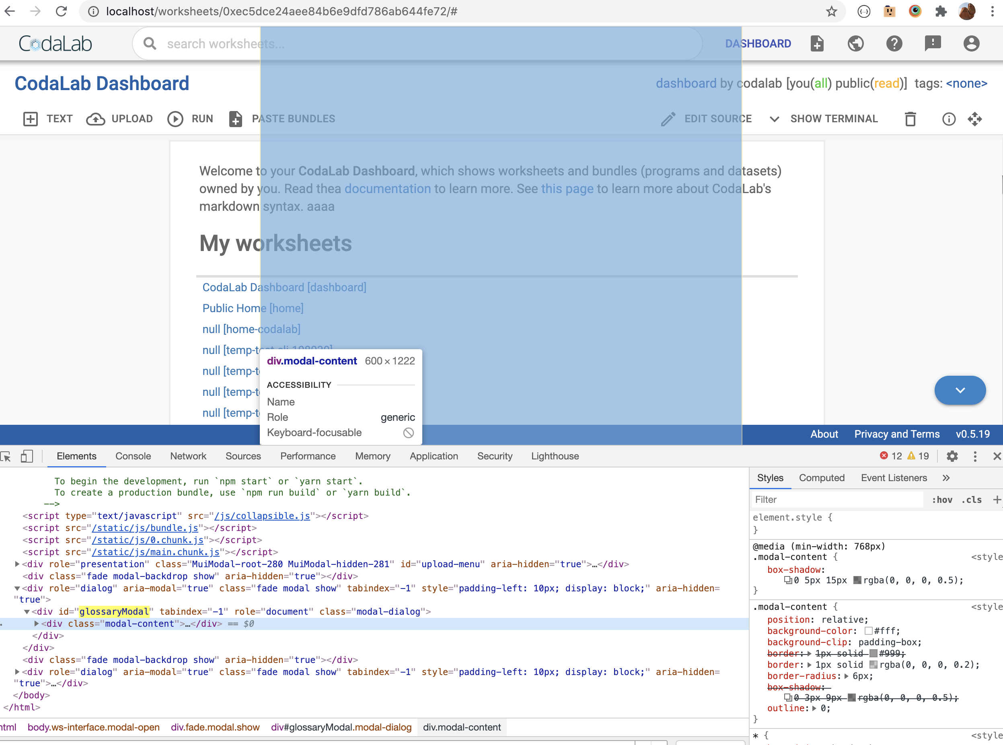The image size is (1003, 745).
Task: Create a new worksheet with the file icon
Action: pos(817,43)
